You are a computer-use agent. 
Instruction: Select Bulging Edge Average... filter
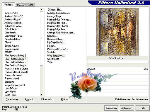[x=59, y=19]
